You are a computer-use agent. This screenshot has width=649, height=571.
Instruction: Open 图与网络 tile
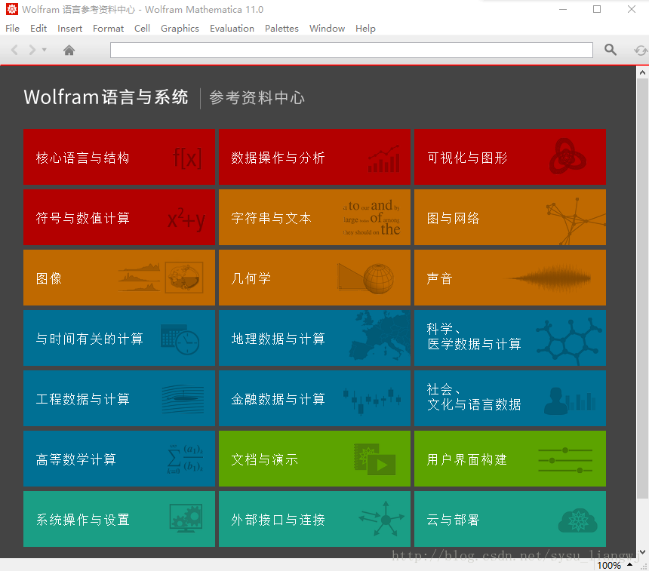click(x=510, y=217)
